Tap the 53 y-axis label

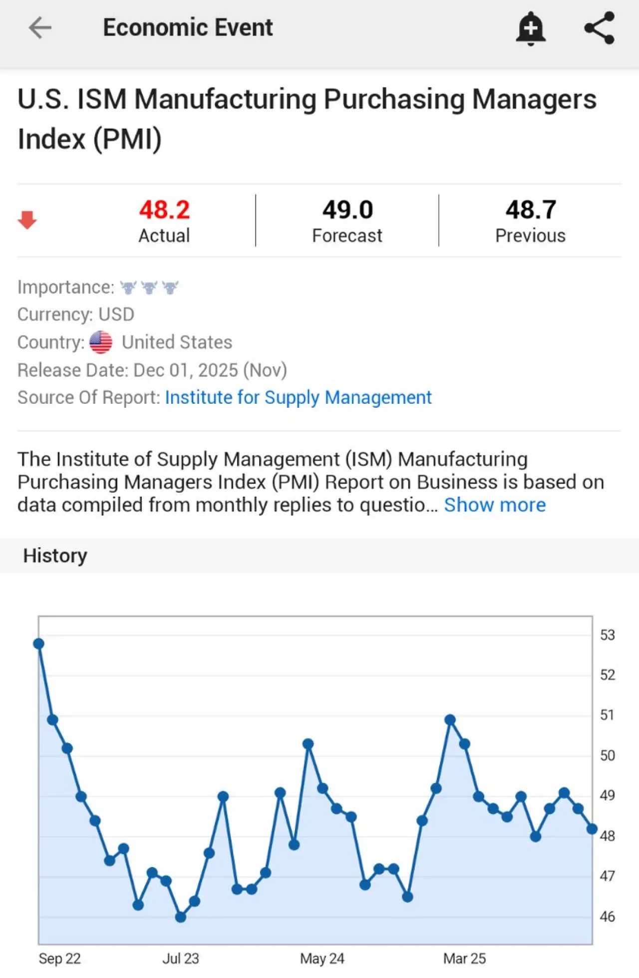[608, 635]
